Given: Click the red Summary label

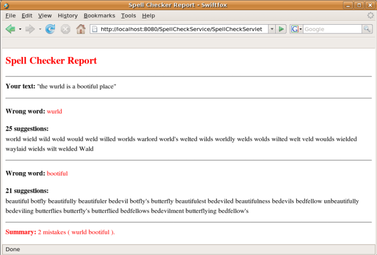Looking at the screenshot, I should pyautogui.click(x=21, y=232).
